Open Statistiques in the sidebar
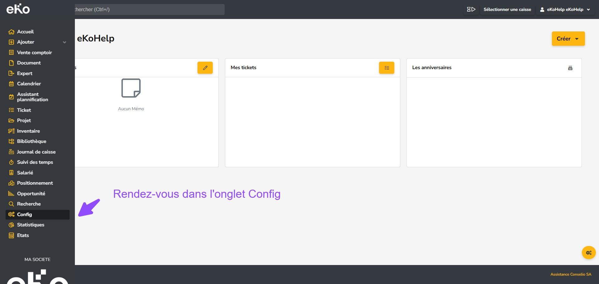 [x=31, y=225]
